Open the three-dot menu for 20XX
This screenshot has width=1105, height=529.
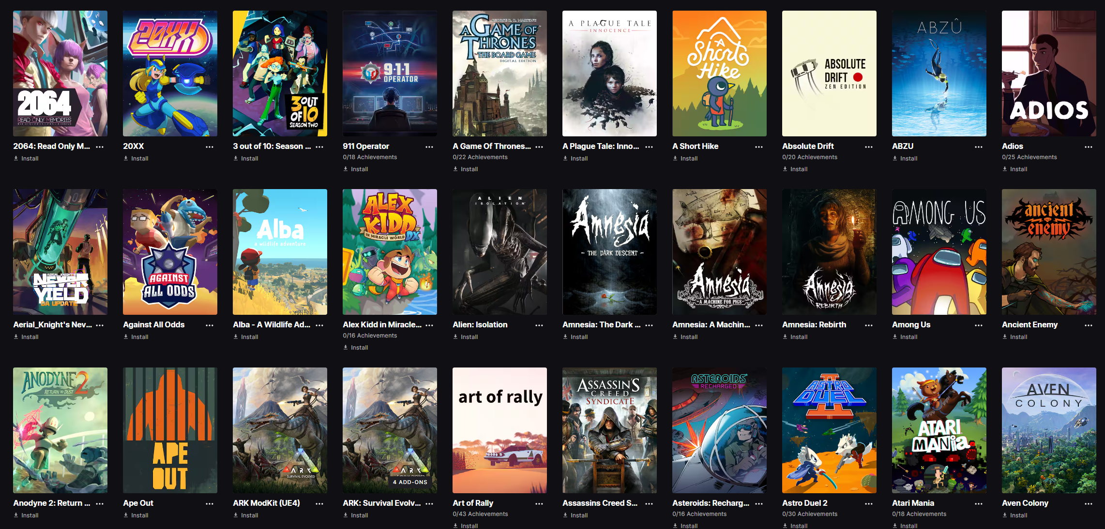pyautogui.click(x=210, y=147)
